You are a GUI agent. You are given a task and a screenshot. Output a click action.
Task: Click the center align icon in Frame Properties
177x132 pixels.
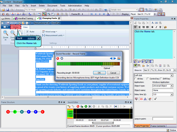point(139,27)
